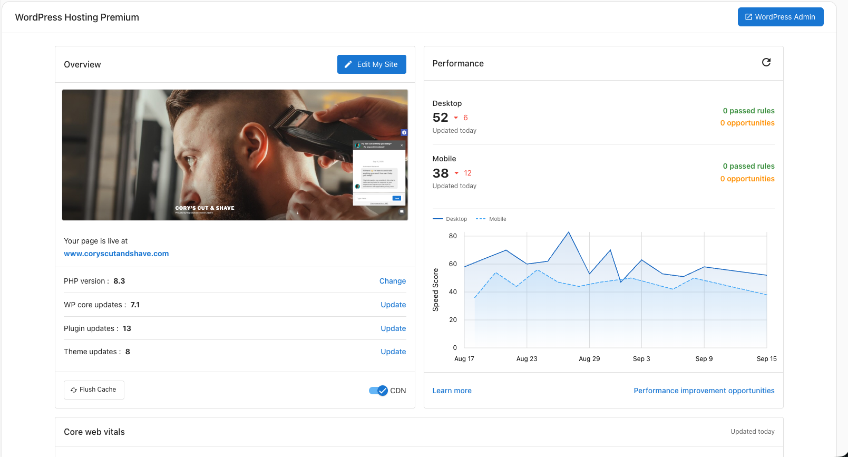The width and height of the screenshot is (848, 457).
Task: Click the Performance refresh icon
Action: click(766, 62)
